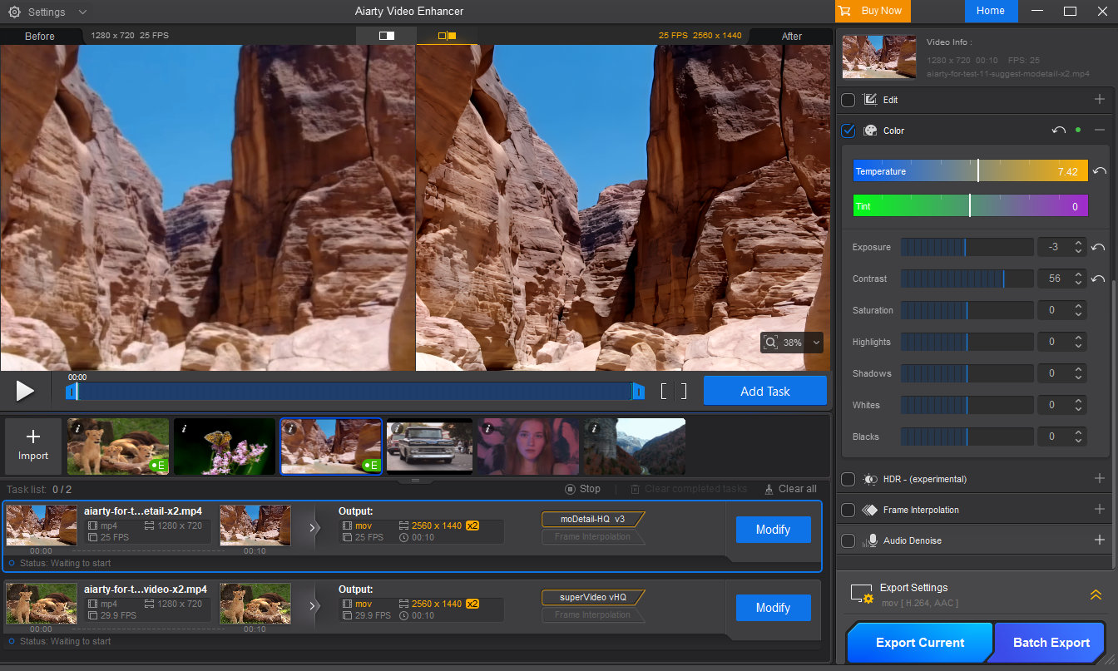This screenshot has width=1118, height=671.
Task: Open the 38% zoom level dropdown
Action: tap(816, 343)
